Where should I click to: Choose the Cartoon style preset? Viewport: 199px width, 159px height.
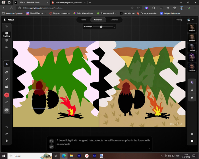(192, 68)
